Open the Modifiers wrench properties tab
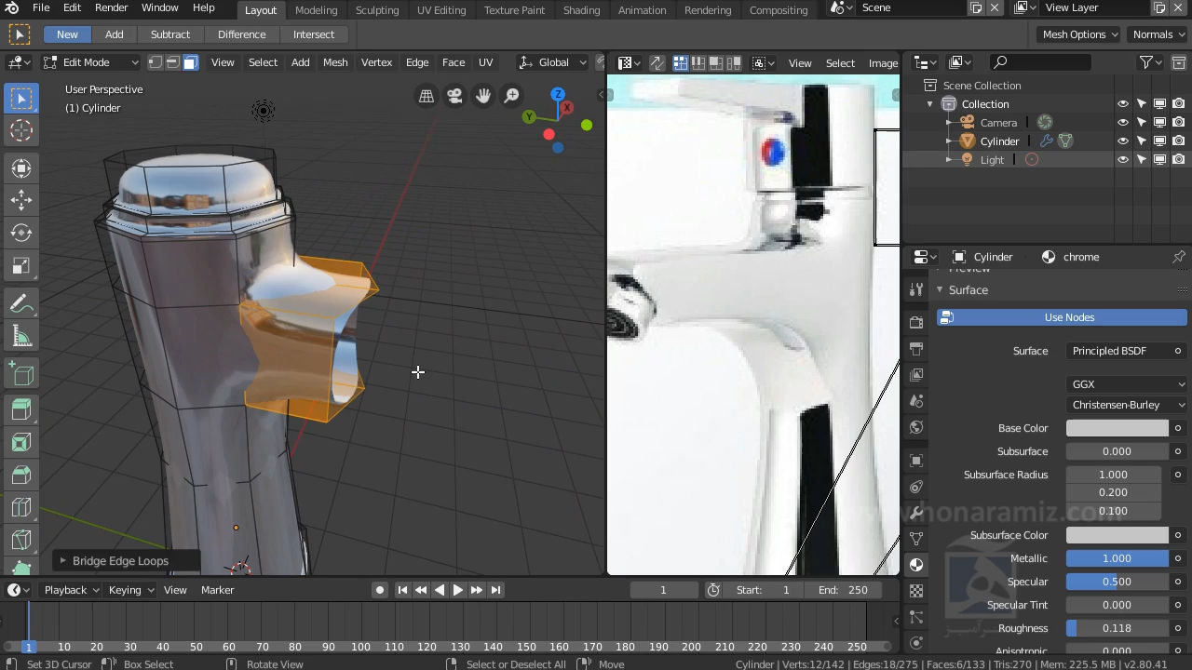The height and width of the screenshot is (670, 1192). click(916, 513)
